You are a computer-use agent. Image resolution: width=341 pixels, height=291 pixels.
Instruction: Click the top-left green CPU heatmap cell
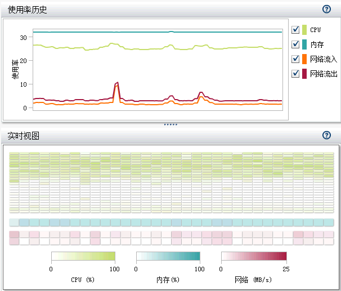pos(14,155)
